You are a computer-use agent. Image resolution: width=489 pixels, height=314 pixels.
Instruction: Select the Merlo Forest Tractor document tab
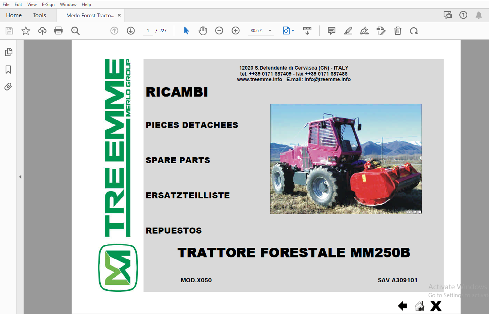point(90,15)
